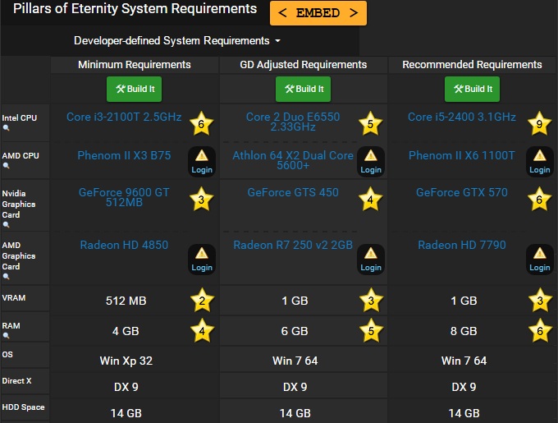Screen dimensions: 558x423
Task: Click the EMBED button
Action: 318,13
